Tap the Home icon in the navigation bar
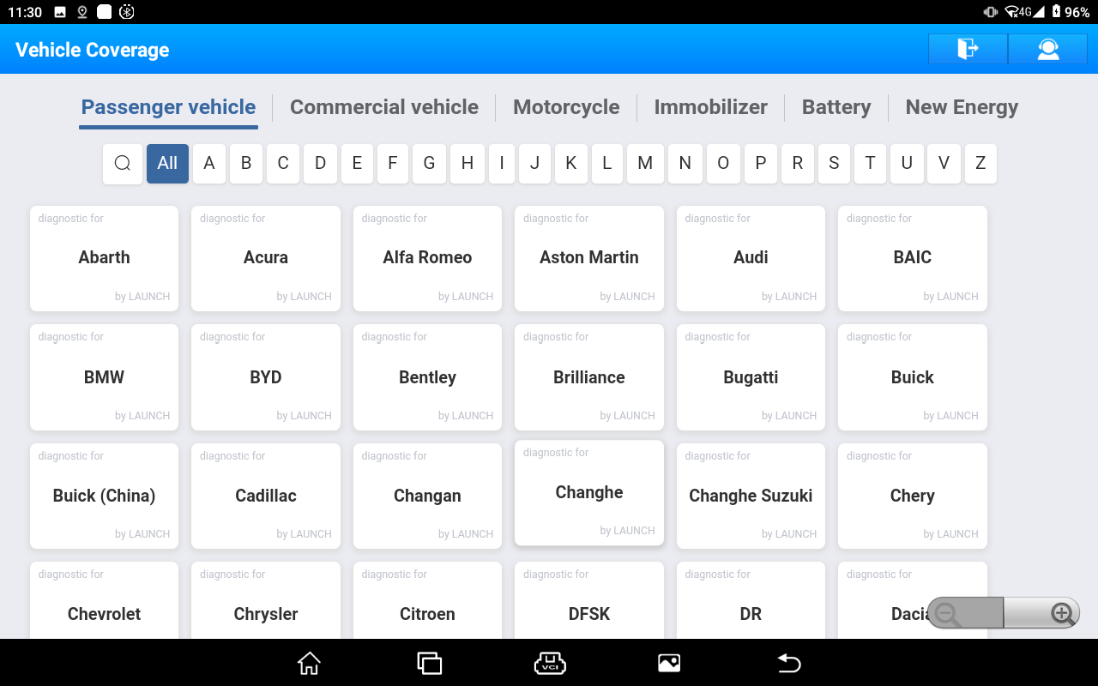The width and height of the screenshot is (1098, 686). coord(308,663)
